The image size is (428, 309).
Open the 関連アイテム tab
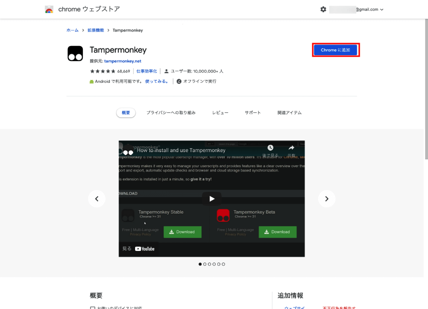[x=290, y=113]
